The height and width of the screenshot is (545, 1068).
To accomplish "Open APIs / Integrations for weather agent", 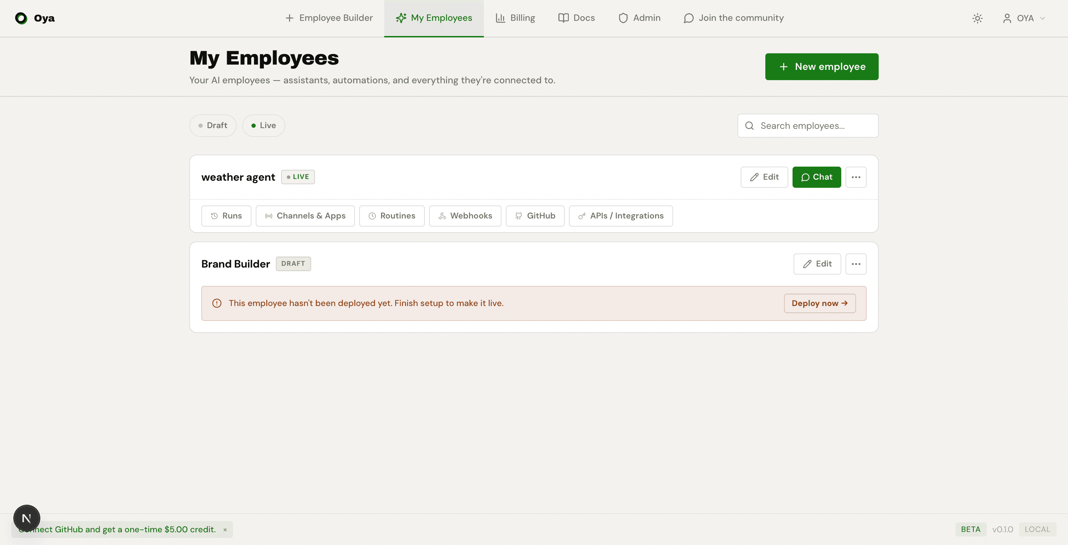I will (x=620, y=216).
